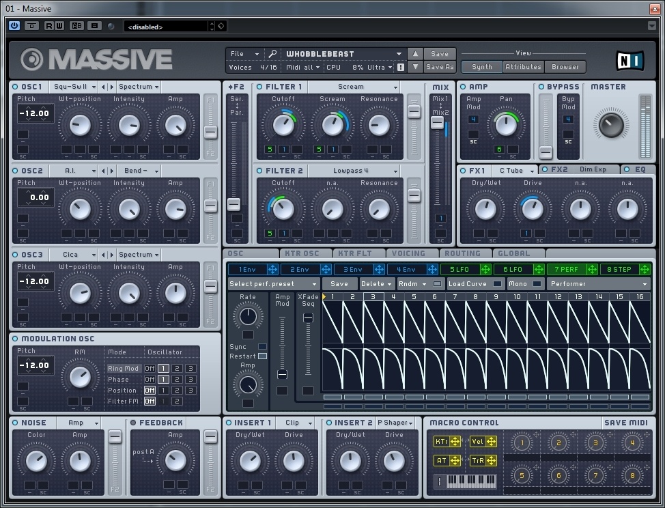Open Select perf. preset dropdown
Screen dimensions: 665x508
pos(274,284)
